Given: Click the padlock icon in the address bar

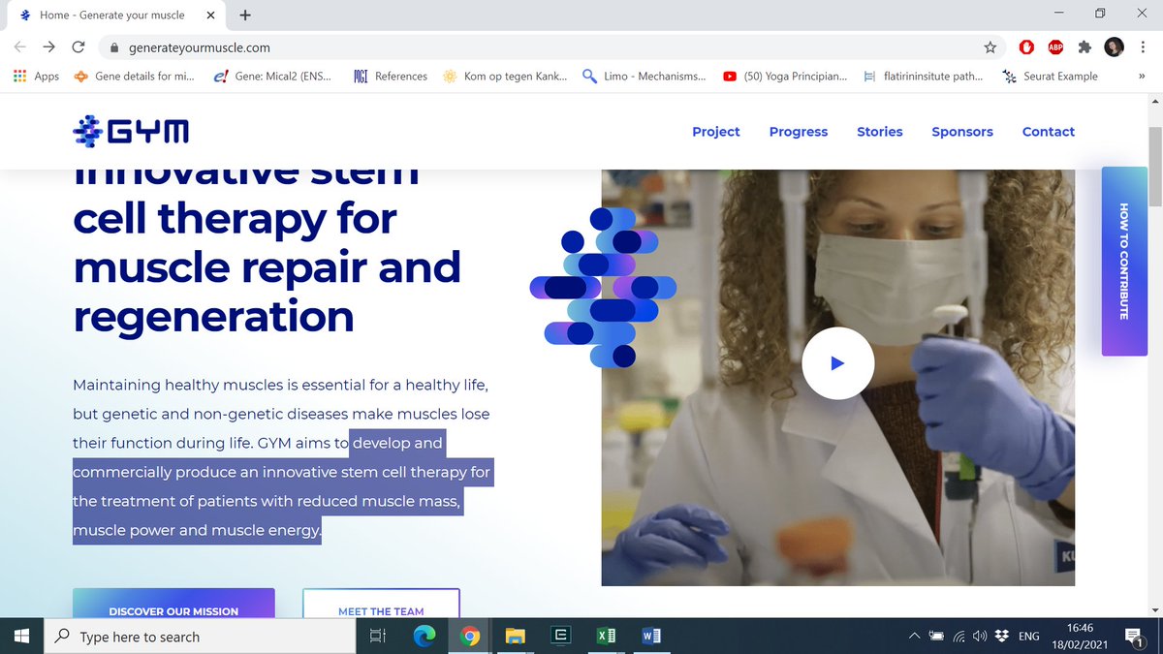Looking at the screenshot, I should pyautogui.click(x=113, y=46).
